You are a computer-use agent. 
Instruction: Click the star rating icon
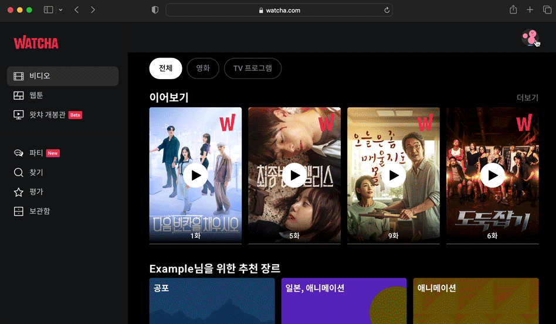point(18,192)
